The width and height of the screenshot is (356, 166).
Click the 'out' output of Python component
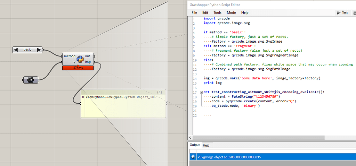point(87,56)
